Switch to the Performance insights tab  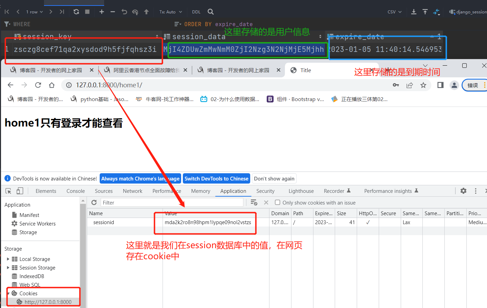tap(391, 191)
